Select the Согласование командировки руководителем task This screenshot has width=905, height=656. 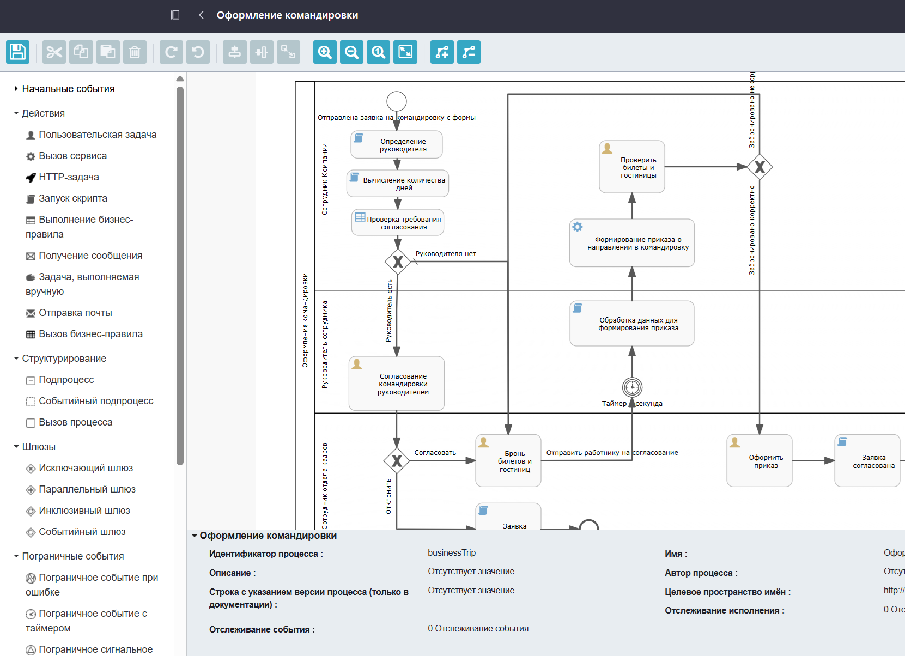397,384
